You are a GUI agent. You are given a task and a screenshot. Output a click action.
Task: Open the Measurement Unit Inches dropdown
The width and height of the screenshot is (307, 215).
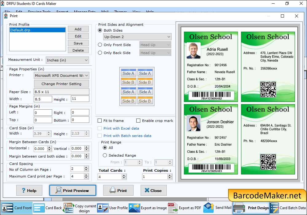[x=67, y=60]
